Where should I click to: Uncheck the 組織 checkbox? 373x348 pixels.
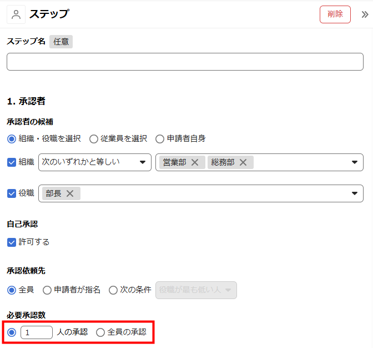(x=12, y=162)
